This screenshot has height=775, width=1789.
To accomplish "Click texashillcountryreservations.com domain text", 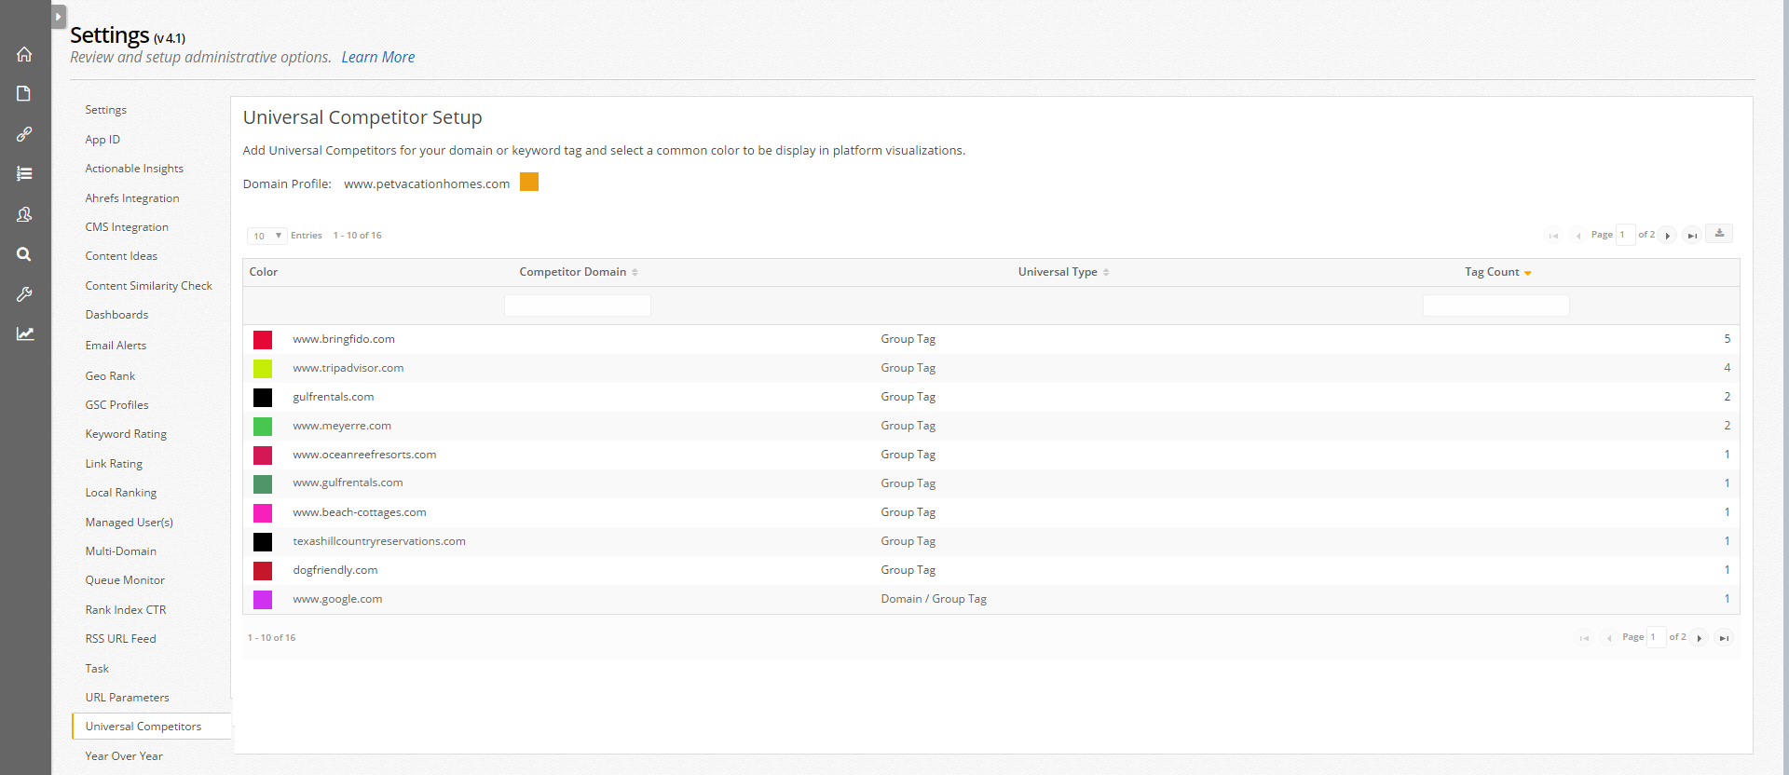I will pyautogui.click(x=379, y=541).
